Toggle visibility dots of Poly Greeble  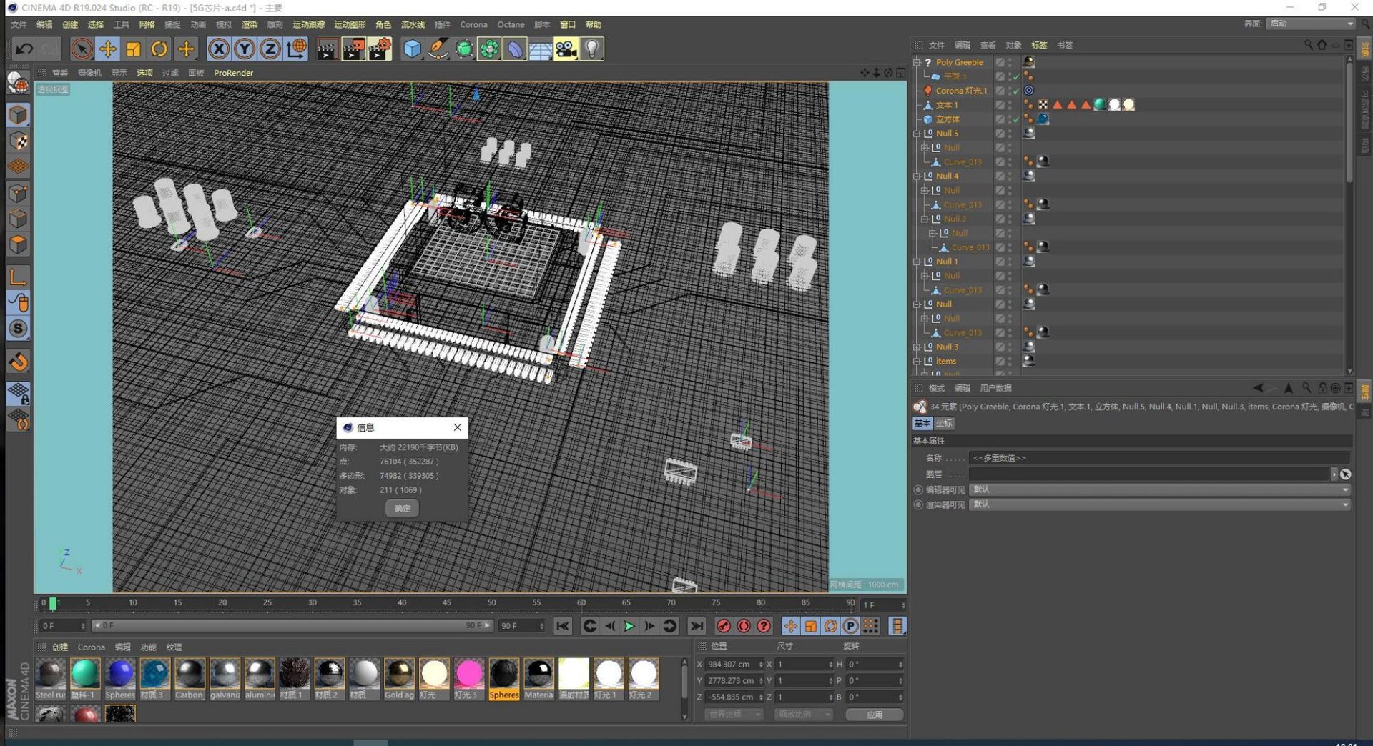1010,62
